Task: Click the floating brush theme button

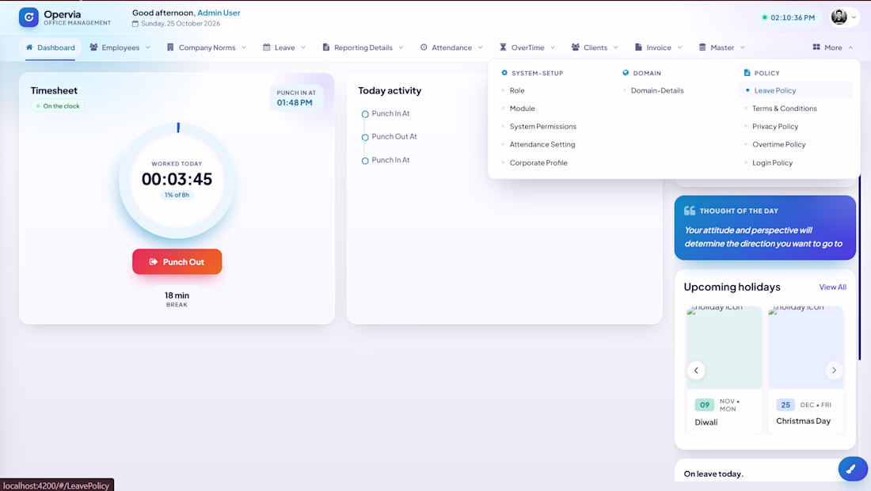Action: pyautogui.click(x=853, y=470)
